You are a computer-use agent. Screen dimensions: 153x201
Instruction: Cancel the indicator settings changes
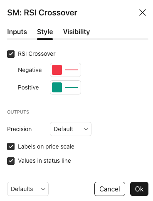tap(110, 189)
